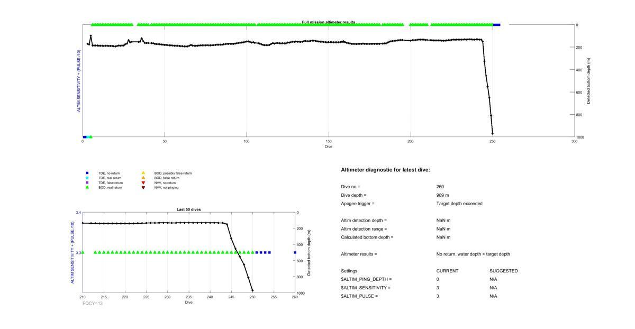The width and height of the screenshot is (635, 329).
Task: Click the dive number value 260 in diagnostics
Action: tap(440, 187)
